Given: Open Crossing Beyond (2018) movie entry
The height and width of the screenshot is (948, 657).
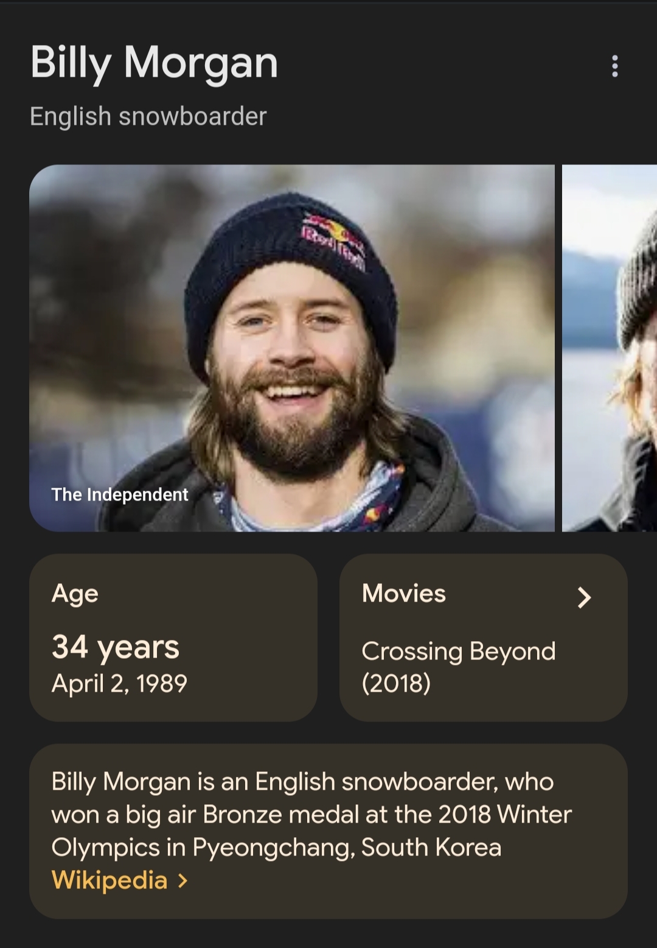Looking at the screenshot, I should 458,667.
